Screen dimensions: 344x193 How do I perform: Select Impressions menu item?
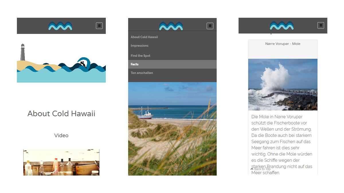pos(140,46)
